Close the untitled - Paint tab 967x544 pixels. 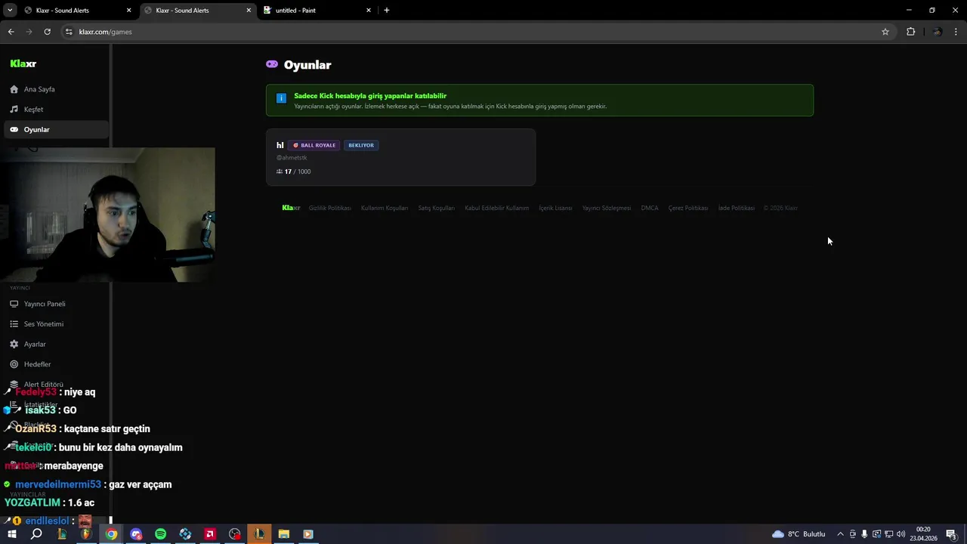(369, 11)
